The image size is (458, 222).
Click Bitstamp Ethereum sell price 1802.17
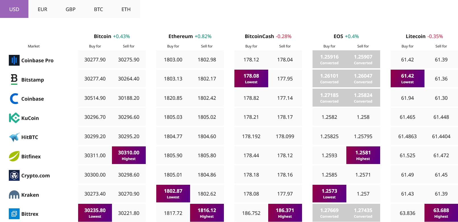click(207, 78)
